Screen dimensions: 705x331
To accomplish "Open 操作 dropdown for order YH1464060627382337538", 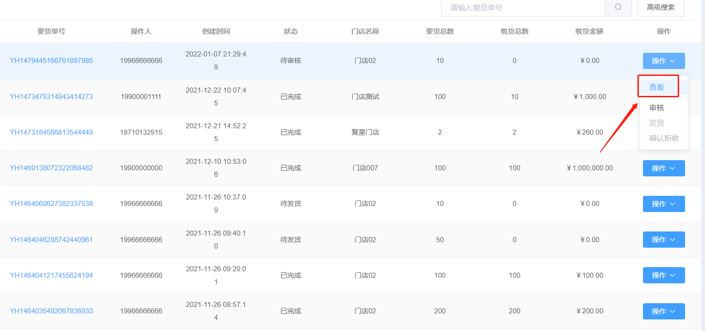I will 664,204.
